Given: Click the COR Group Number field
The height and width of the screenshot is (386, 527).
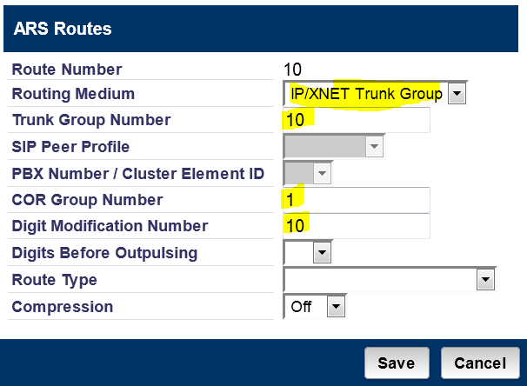Looking at the screenshot, I should point(357,200).
